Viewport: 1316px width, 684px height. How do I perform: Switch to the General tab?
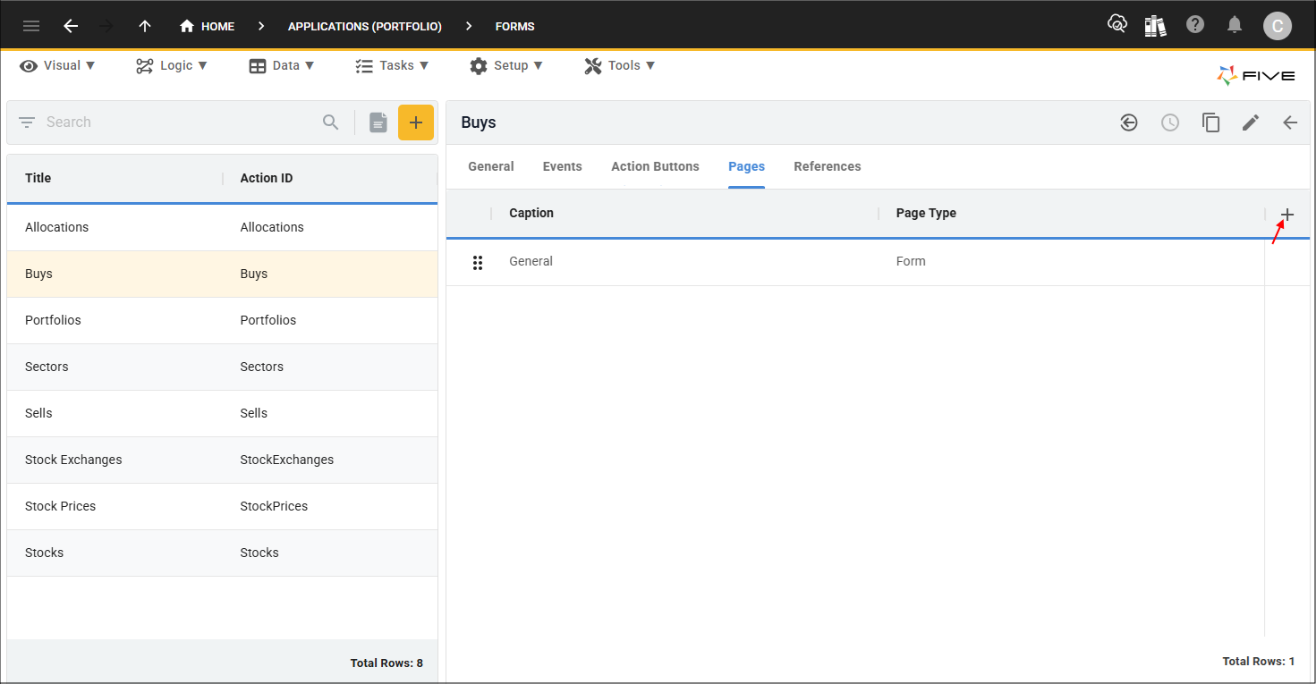491,166
